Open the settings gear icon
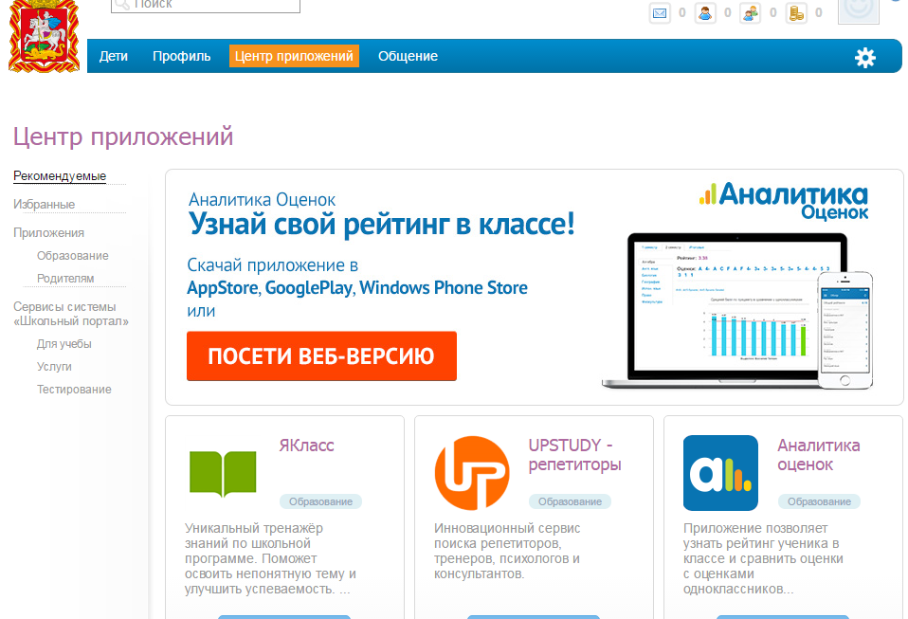 (x=865, y=57)
